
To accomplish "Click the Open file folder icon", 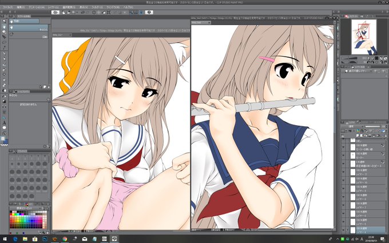I will tap(69, 13).
